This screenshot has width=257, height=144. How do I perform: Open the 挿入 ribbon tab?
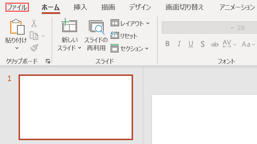click(80, 7)
